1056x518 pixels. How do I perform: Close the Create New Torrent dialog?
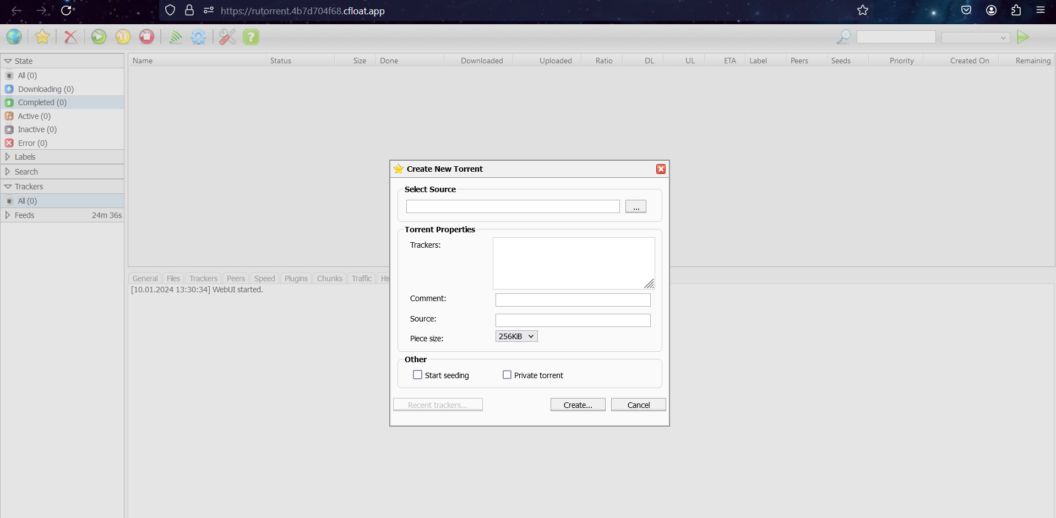point(661,169)
